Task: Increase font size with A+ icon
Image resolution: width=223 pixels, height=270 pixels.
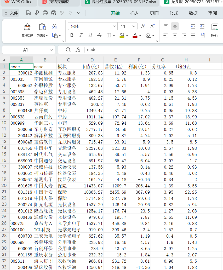Action: point(143,26)
